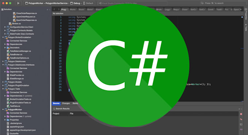The height and width of the screenshot is (135, 248).
Task: Clear search results with the eraser icon
Action: point(241,119)
